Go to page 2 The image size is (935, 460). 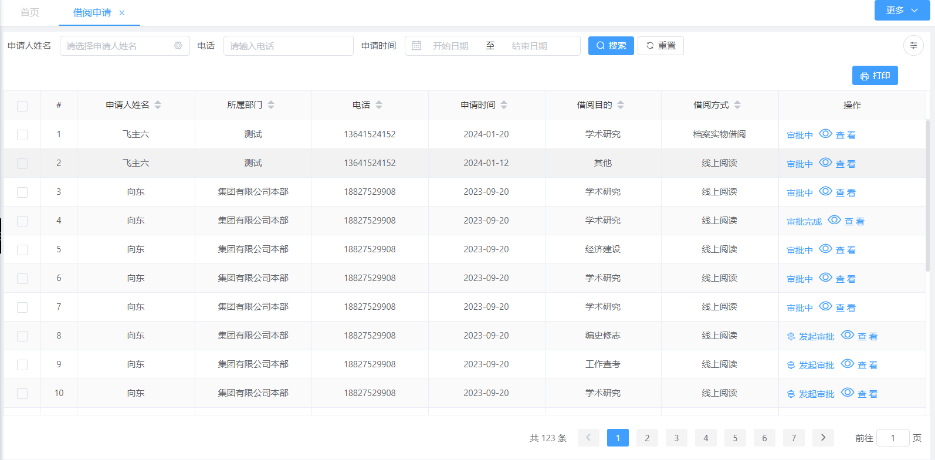[647, 438]
